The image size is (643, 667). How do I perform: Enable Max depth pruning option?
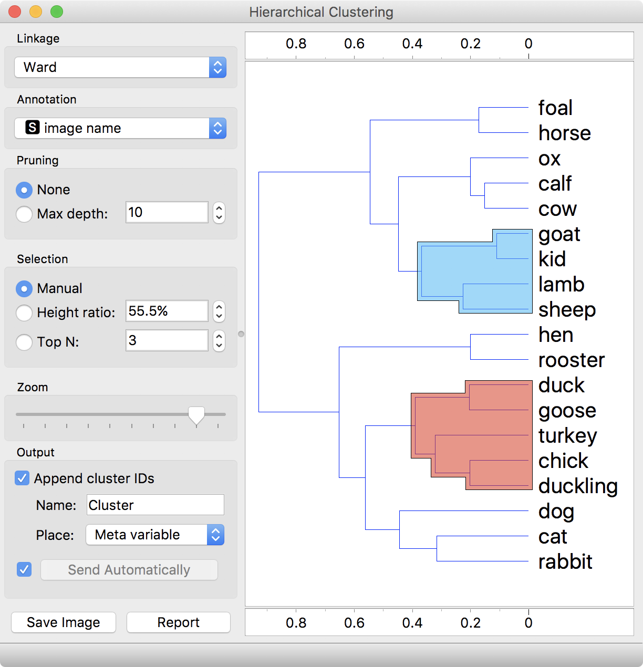pos(24,214)
